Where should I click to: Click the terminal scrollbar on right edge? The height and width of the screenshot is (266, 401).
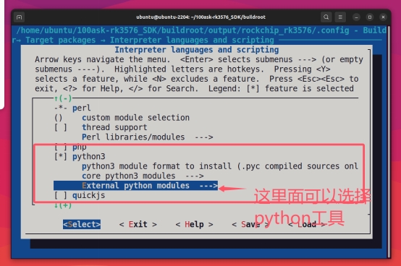click(389, 142)
